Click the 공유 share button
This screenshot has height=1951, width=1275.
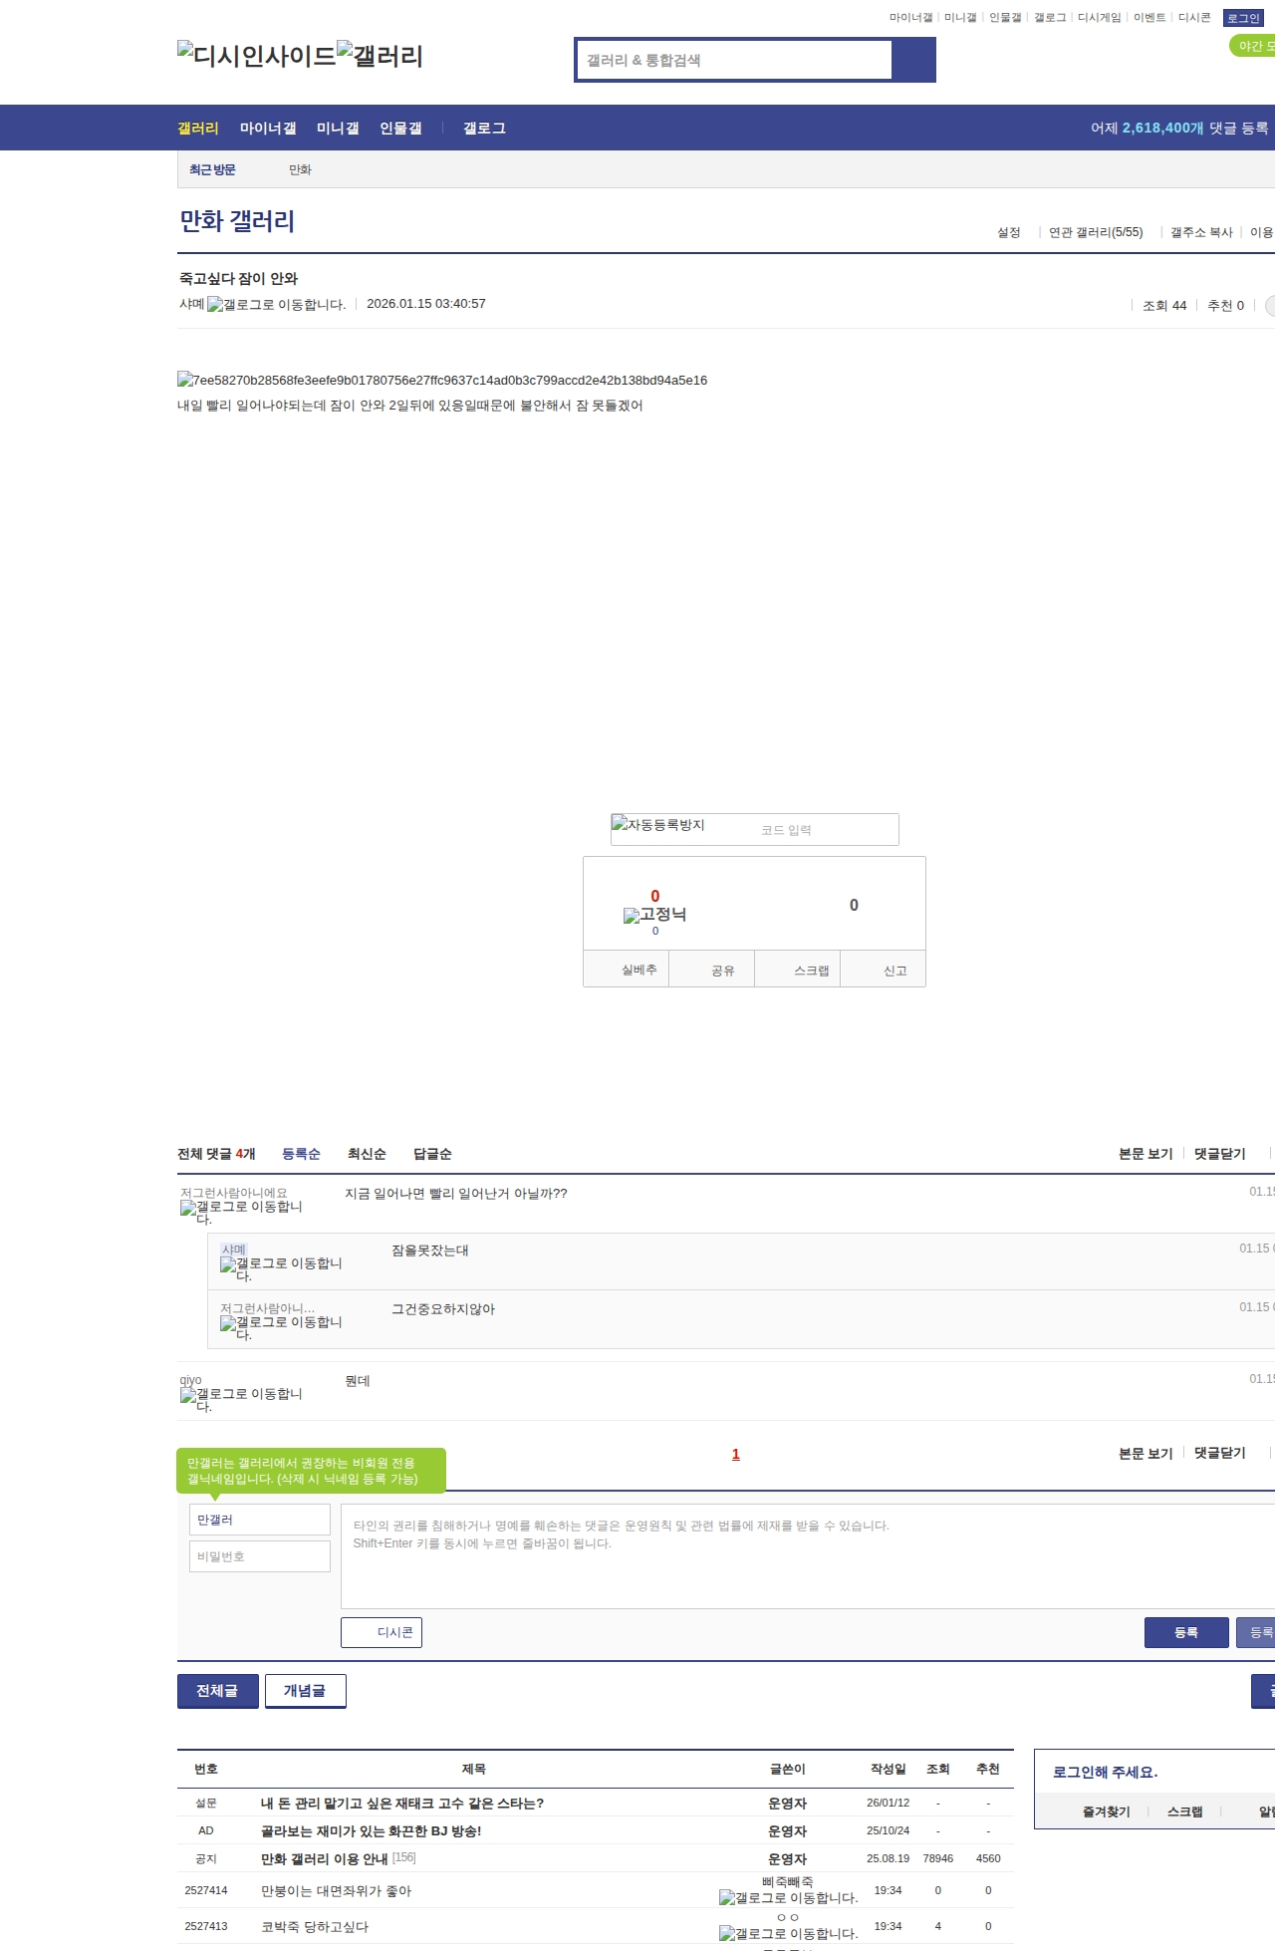(x=712, y=970)
